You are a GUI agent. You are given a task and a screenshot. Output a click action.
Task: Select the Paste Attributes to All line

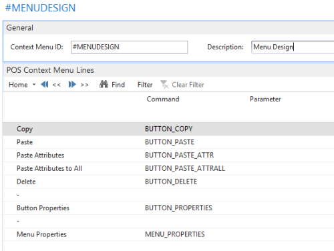click(x=168, y=168)
